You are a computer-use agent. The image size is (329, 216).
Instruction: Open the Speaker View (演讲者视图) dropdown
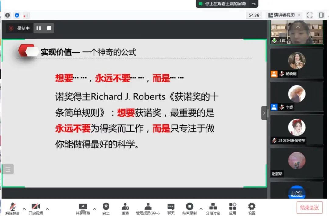(285, 15)
